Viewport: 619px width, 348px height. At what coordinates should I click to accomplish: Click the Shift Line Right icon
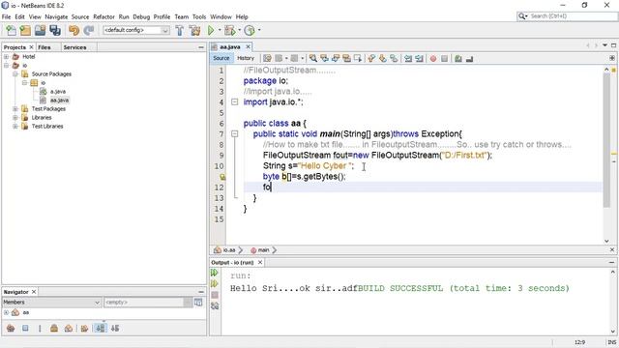pos(419,58)
